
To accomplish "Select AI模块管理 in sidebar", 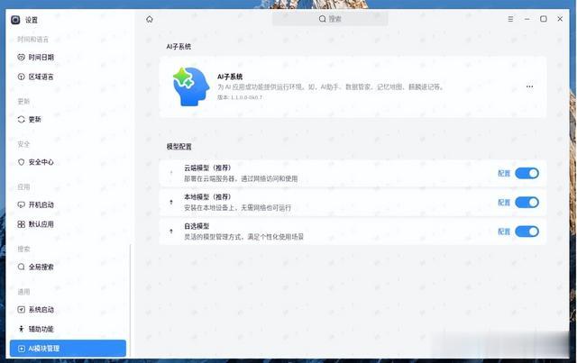I will [x=68, y=349].
